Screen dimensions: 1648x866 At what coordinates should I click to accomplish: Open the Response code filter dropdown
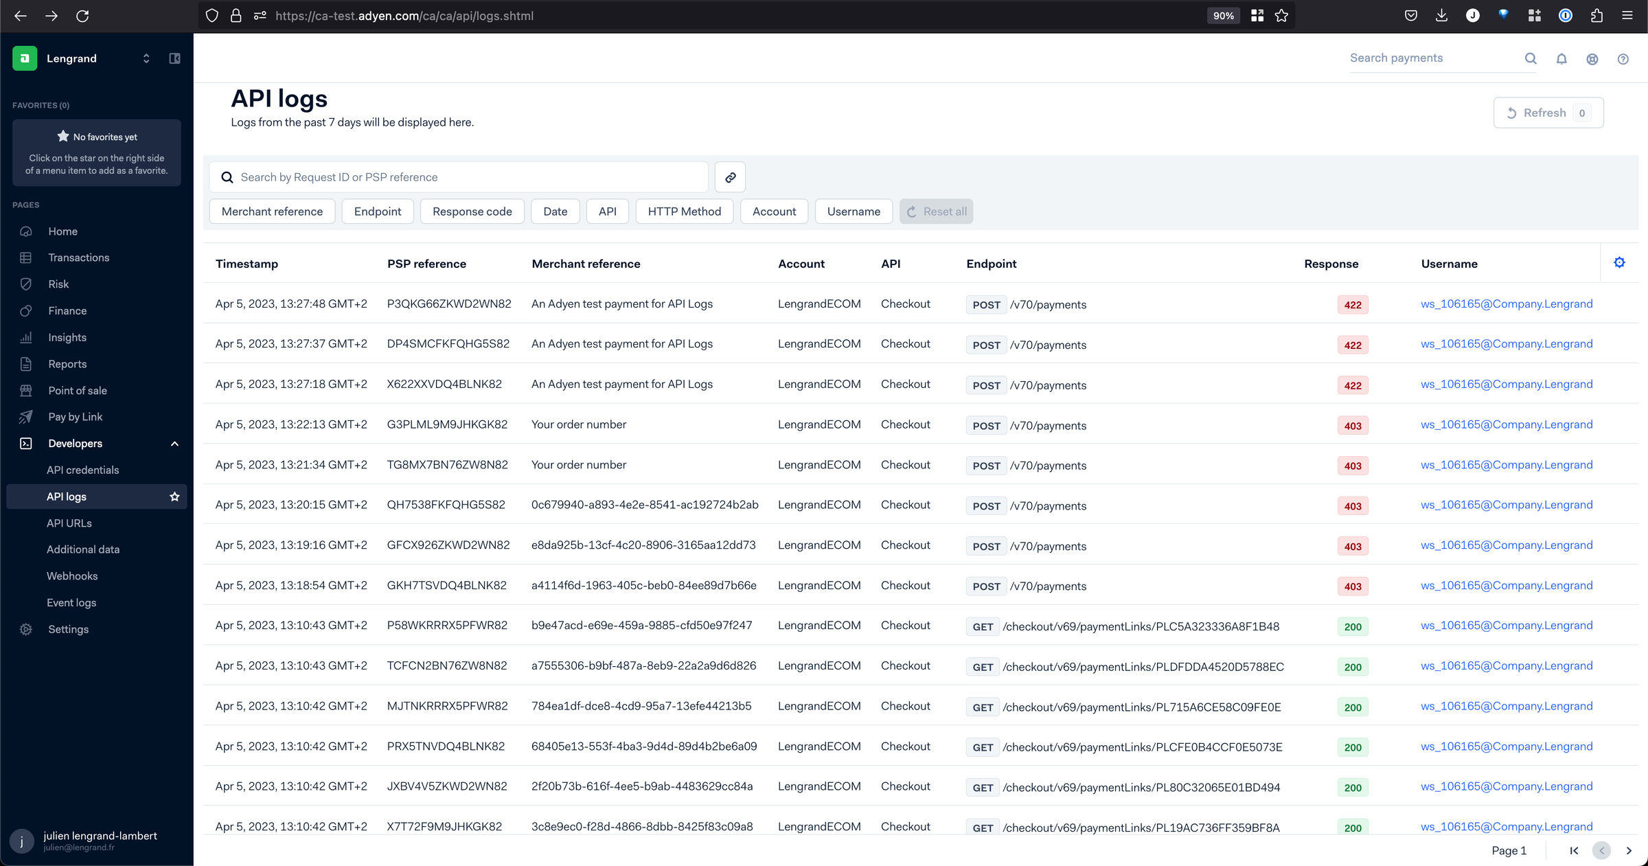471,211
